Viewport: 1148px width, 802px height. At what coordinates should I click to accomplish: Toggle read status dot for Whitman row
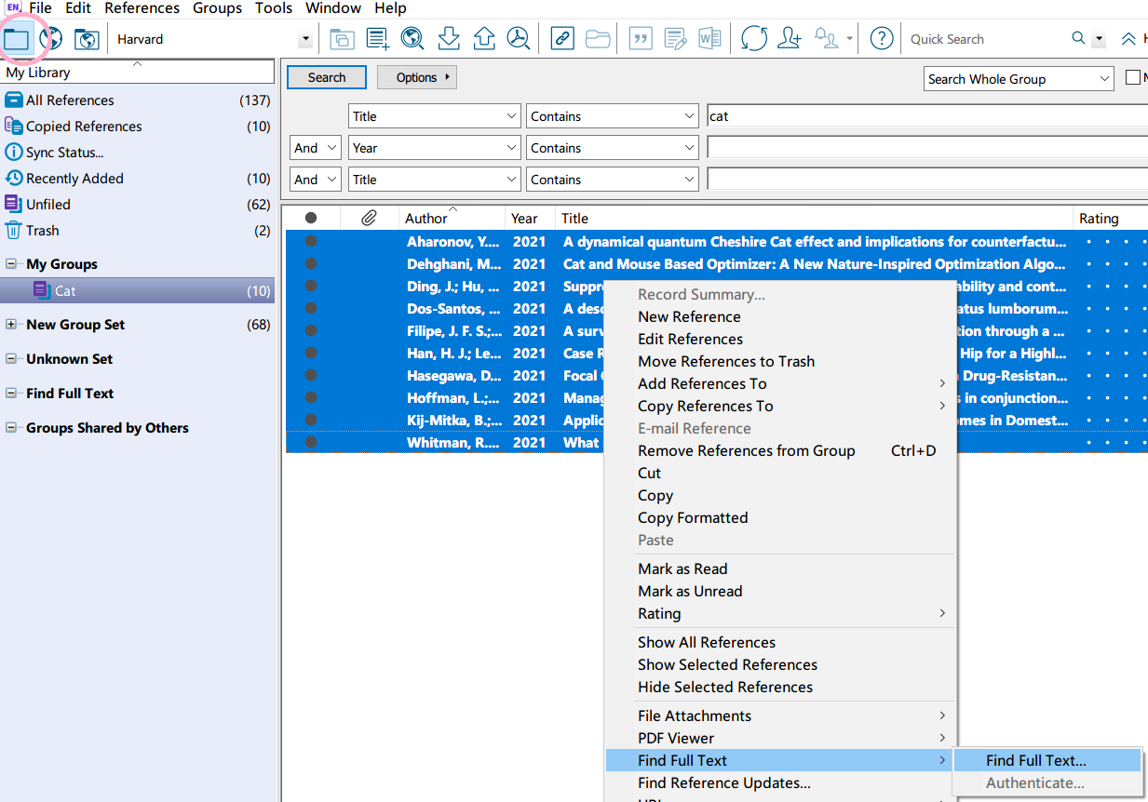[311, 443]
